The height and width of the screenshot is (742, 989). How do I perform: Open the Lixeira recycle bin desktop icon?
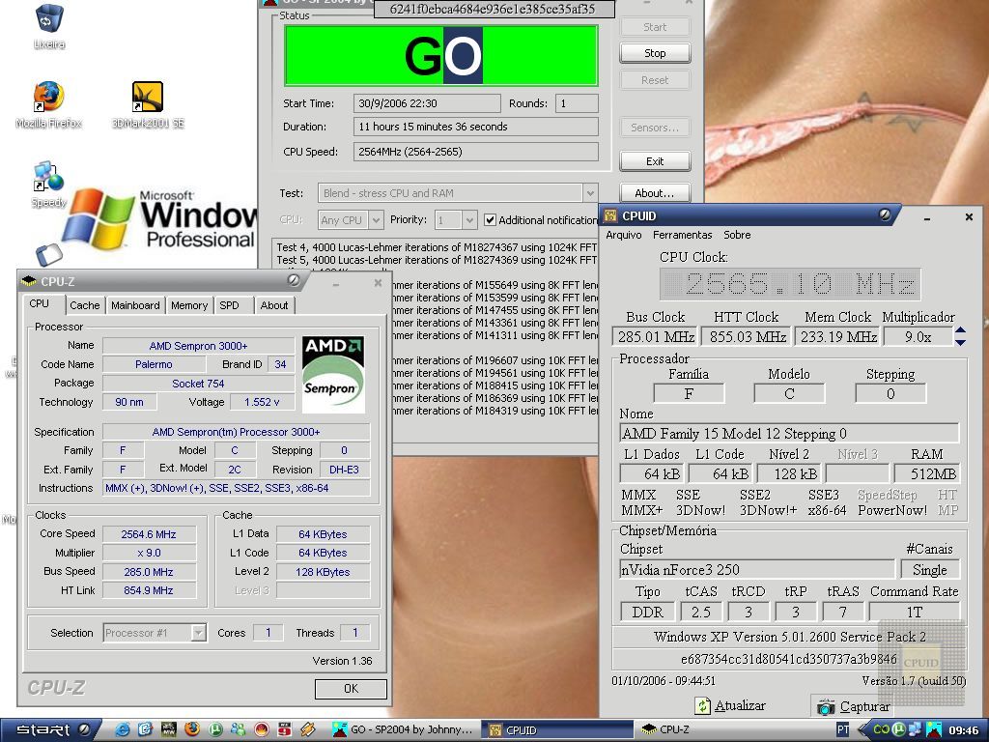[48, 26]
